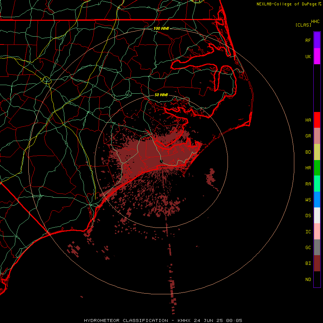
Task: Click the purple RF legend color swatch
Action: pos(317,40)
